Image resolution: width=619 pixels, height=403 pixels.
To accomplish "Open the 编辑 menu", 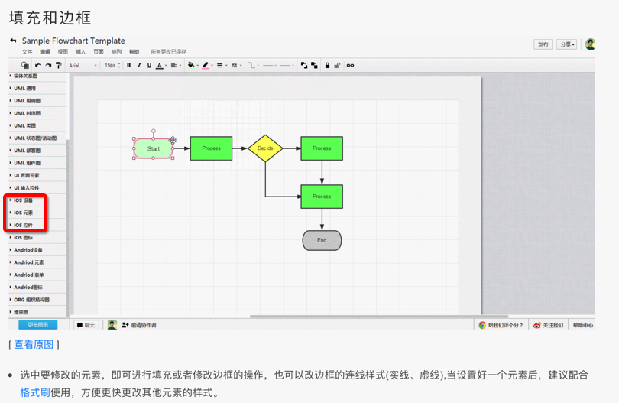I will pos(45,52).
